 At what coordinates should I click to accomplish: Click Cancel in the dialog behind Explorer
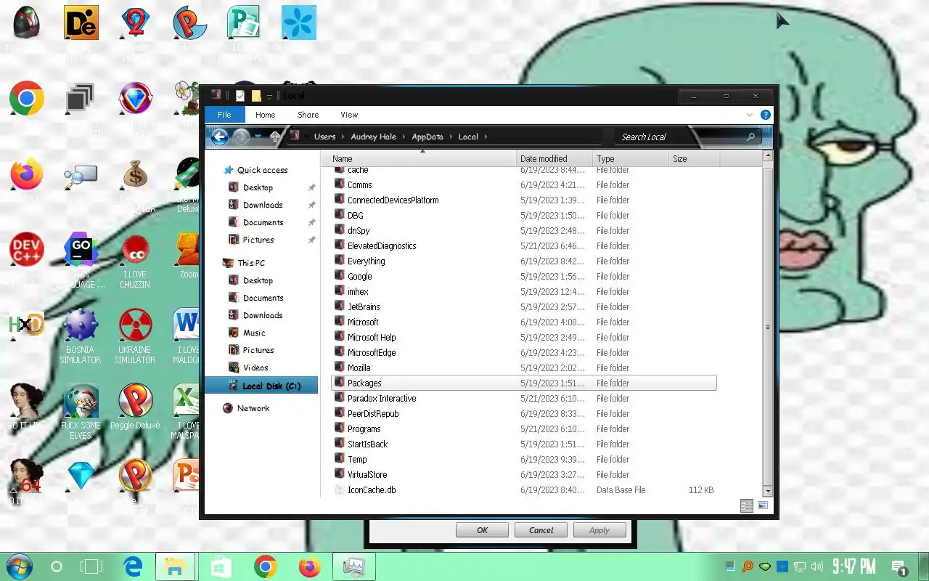[x=541, y=530]
